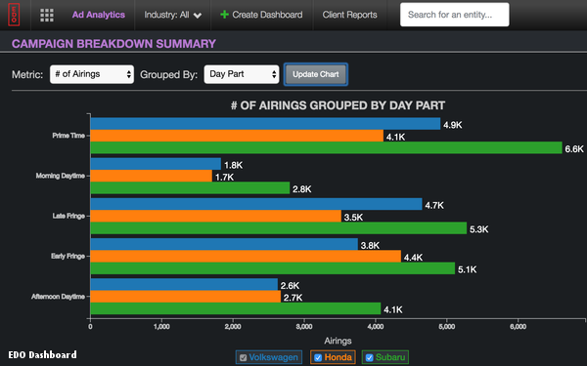Click the green Subaru Prime Time 6.6K bar
Screen dimensions: 587x366
tap(326, 147)
